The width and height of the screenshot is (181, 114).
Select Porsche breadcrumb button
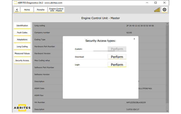tap(41, 10)
